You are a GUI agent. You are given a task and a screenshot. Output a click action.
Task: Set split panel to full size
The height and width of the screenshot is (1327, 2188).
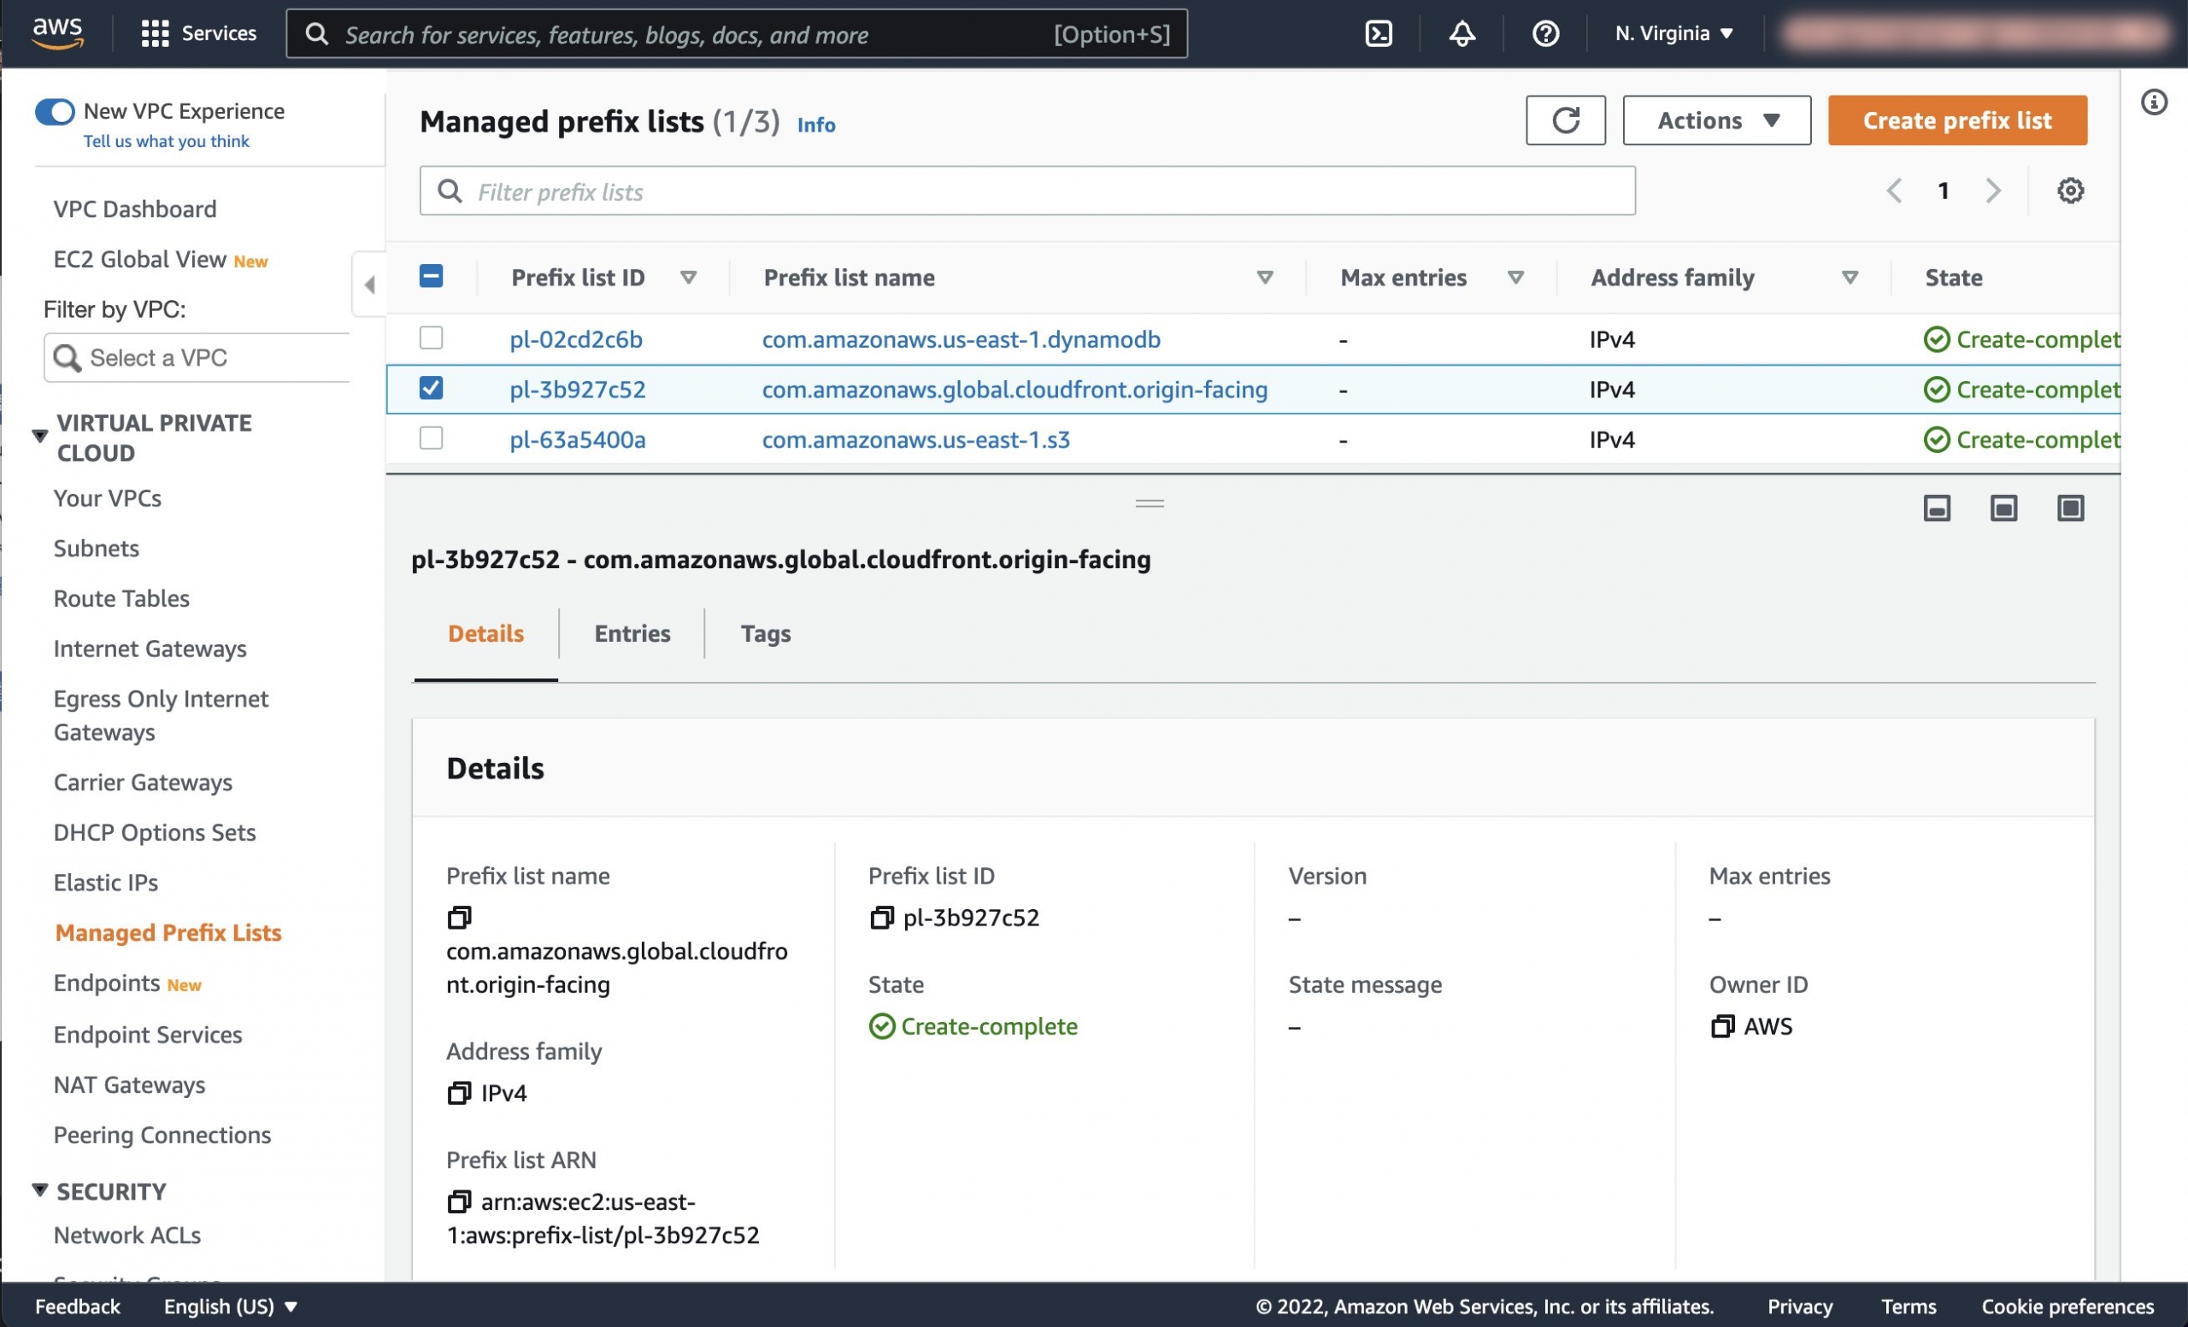[x=2070, y=508]
